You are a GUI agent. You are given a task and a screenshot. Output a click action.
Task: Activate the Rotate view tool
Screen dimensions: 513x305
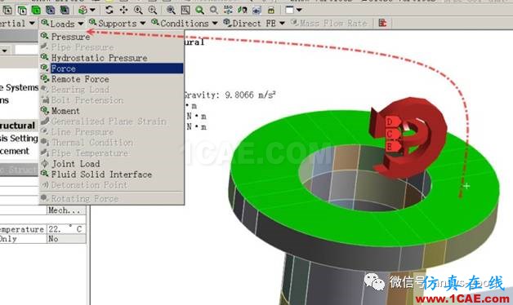[x=109, y=10]
